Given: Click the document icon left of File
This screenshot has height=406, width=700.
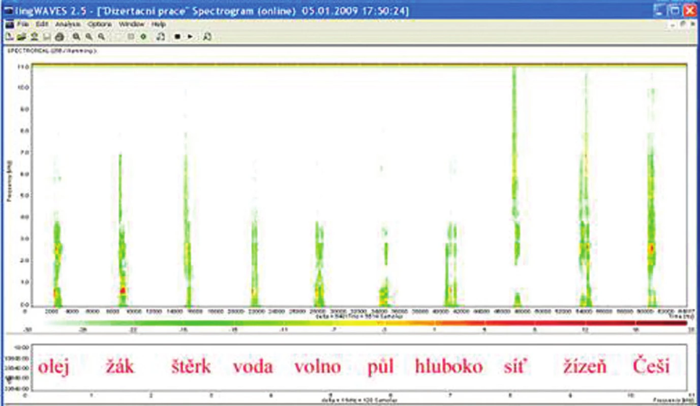Looking at the screenshot, I should point(9,24).
